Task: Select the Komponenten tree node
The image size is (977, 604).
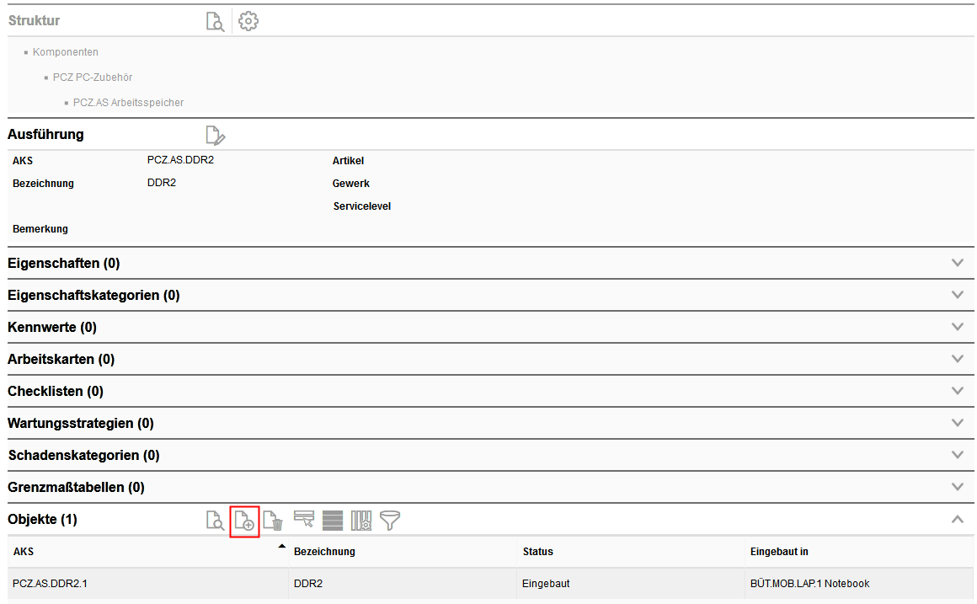Action: click(x=66, y=52)
